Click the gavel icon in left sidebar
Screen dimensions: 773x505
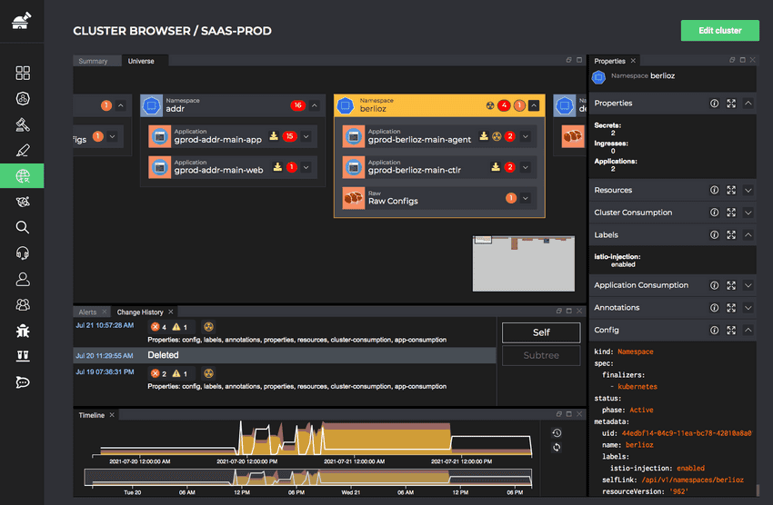pyautogui.click(x=23, y=124)
